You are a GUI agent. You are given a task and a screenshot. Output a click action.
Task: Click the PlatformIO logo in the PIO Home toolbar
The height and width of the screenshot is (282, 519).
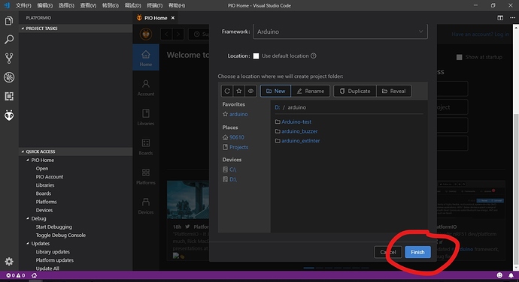tap(146, 34)
